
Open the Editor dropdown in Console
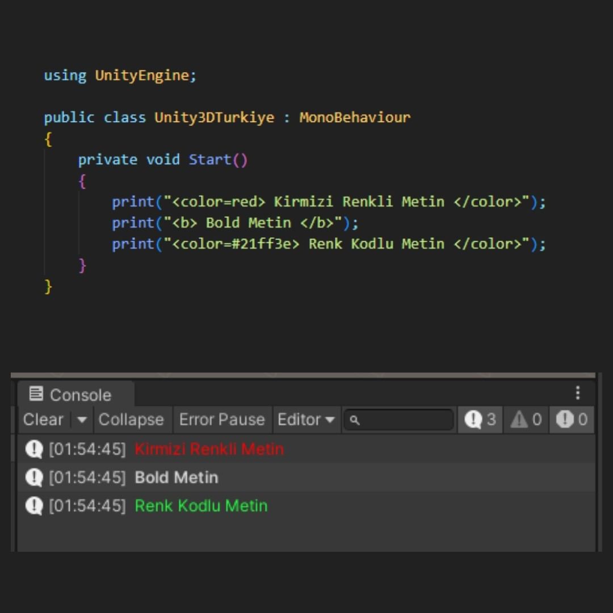coord(306,419)
